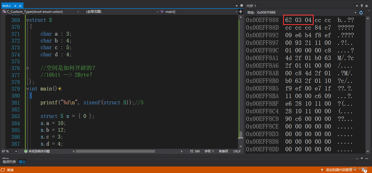The width and height of the screenshot is (372, 173).
Task: Click line number 381 in the gutter
Action: [16, 103]
